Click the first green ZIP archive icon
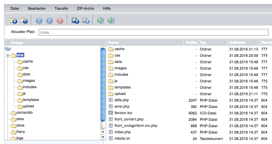 [x=100, y=21]
